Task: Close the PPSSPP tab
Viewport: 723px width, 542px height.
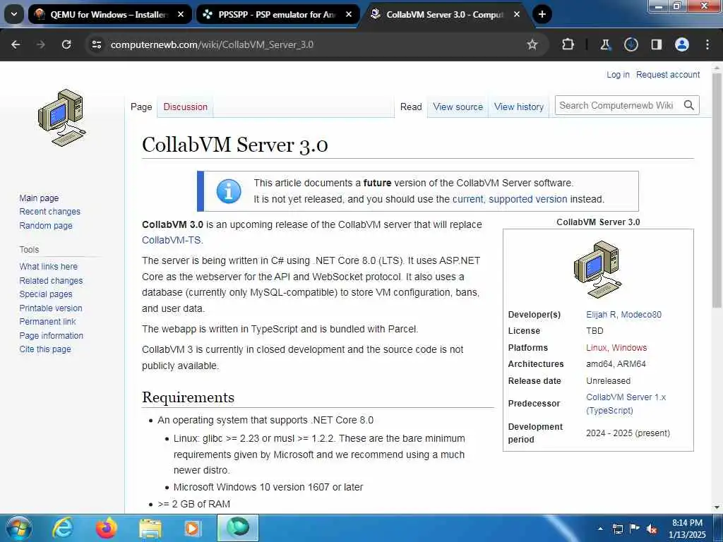Action: coord(349,14)
